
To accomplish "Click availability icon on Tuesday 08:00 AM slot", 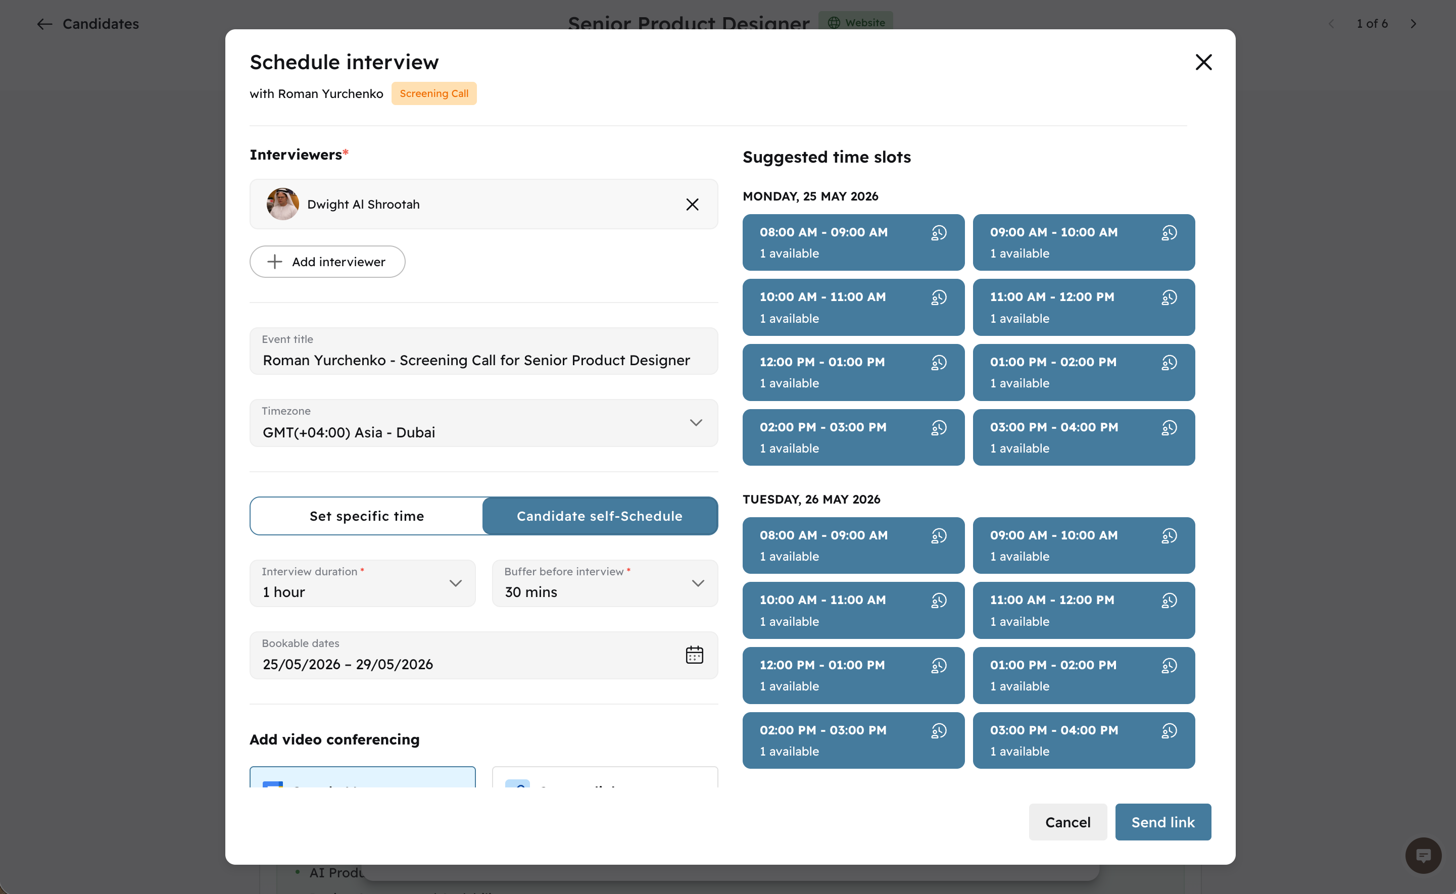I will tap(939, 536).
